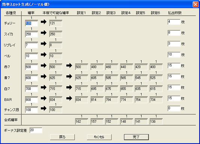Viewport: 200px width, 144px height.
Task: Click 青7 設定5 value 545
Action: point(141,78)
